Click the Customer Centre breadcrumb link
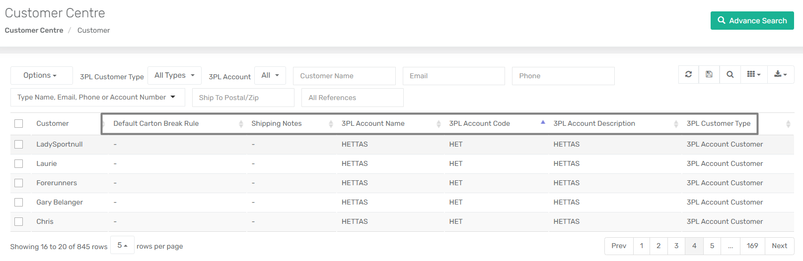803x261 pixels. (x=34, y=30)
